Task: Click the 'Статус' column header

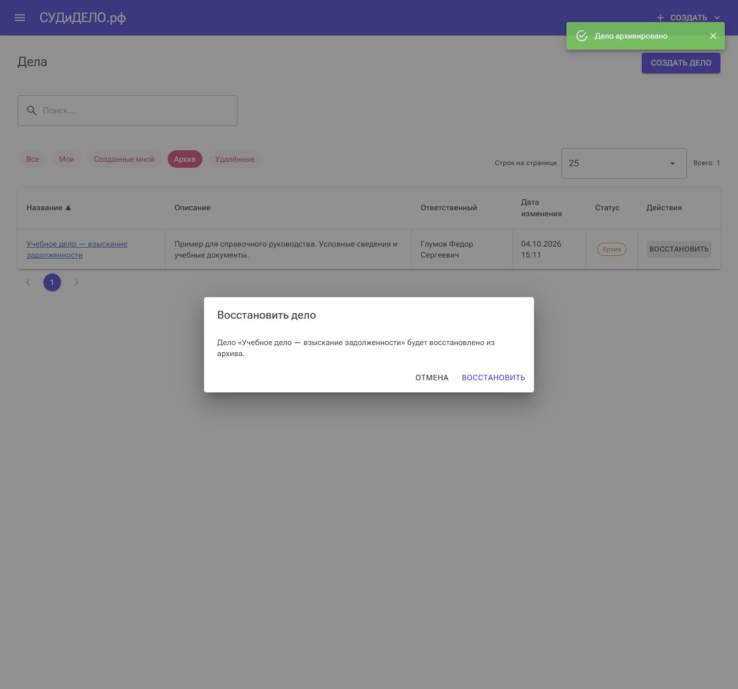Action: pos(607,208)
